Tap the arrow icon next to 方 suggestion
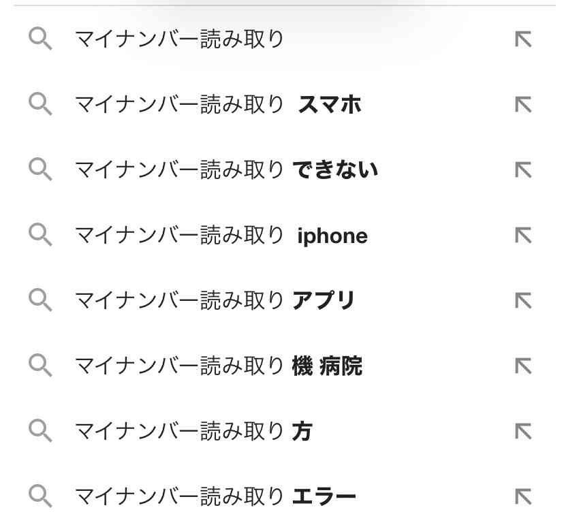Screen dimensions: 564x529 tap(523, 431)
